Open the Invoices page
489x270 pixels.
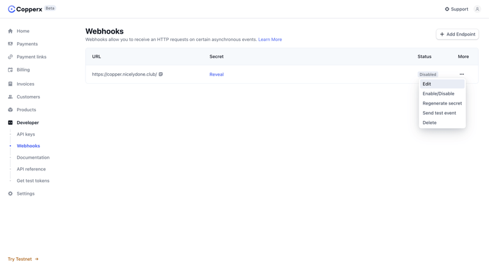point(26,84)
